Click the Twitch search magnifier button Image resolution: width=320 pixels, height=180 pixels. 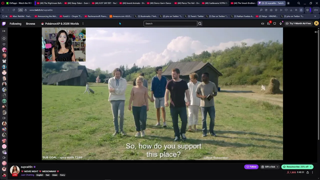(x=200, y=23)
